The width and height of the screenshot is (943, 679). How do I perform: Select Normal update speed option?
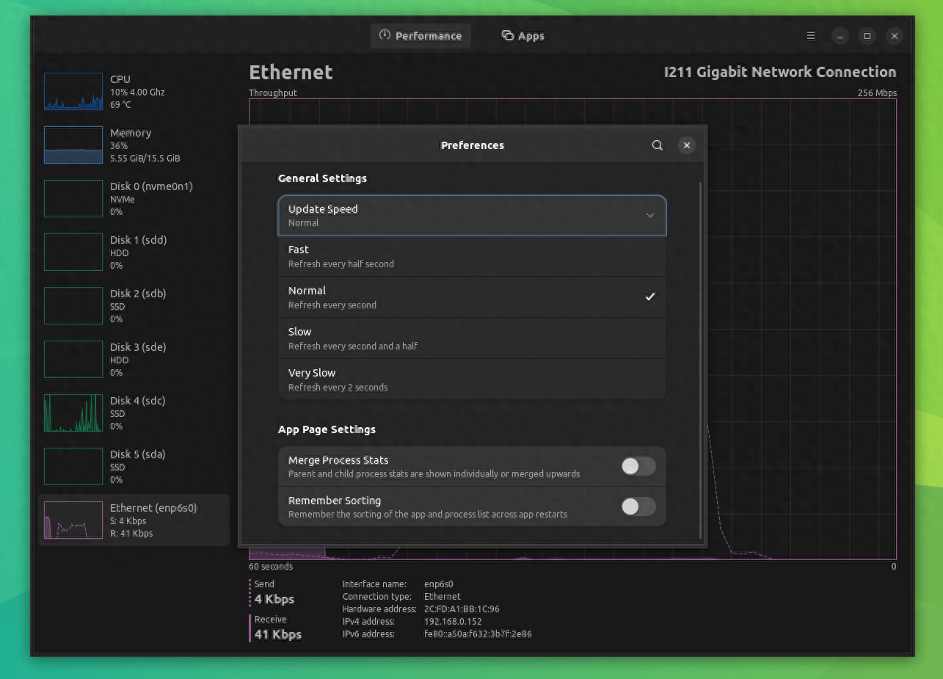tap(472, 297)
